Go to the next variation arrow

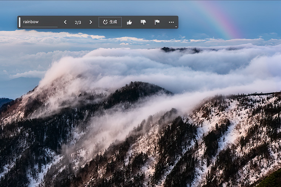pyautogui.click(x=90, y=22)
